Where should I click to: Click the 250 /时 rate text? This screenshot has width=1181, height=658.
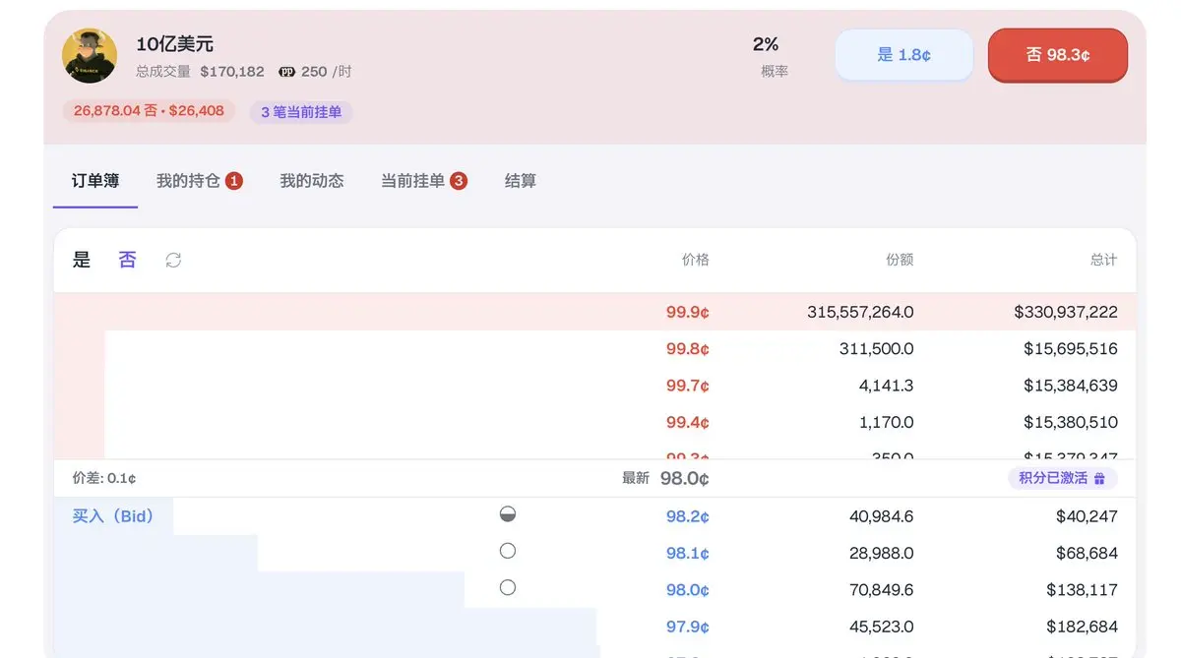[327, 72]
